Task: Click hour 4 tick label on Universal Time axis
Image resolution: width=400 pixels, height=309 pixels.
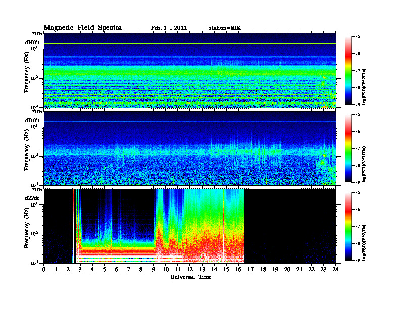Action: pyautogui.click(x=92, y=269)
